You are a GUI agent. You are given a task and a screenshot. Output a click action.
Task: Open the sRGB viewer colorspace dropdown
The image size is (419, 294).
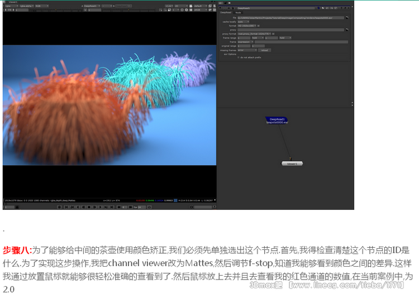coord(201,10)
